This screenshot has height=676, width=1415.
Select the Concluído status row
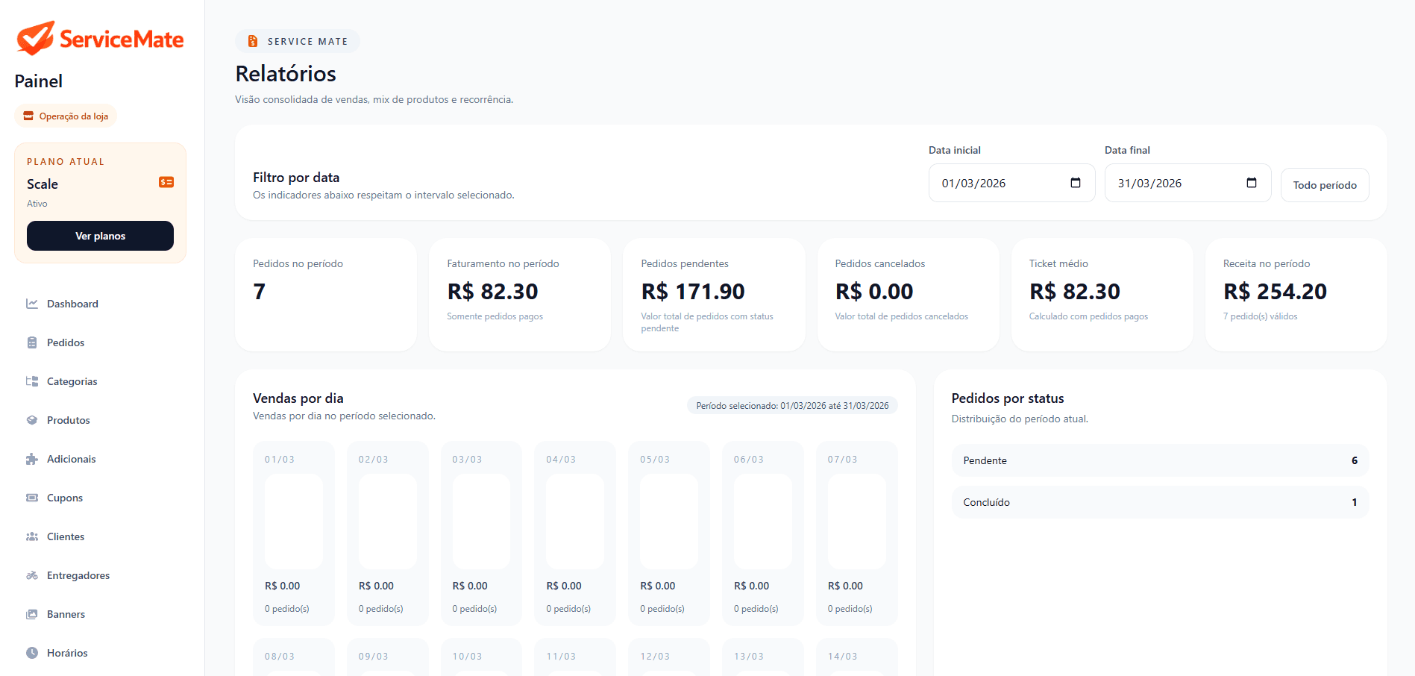click(1159, 502)
